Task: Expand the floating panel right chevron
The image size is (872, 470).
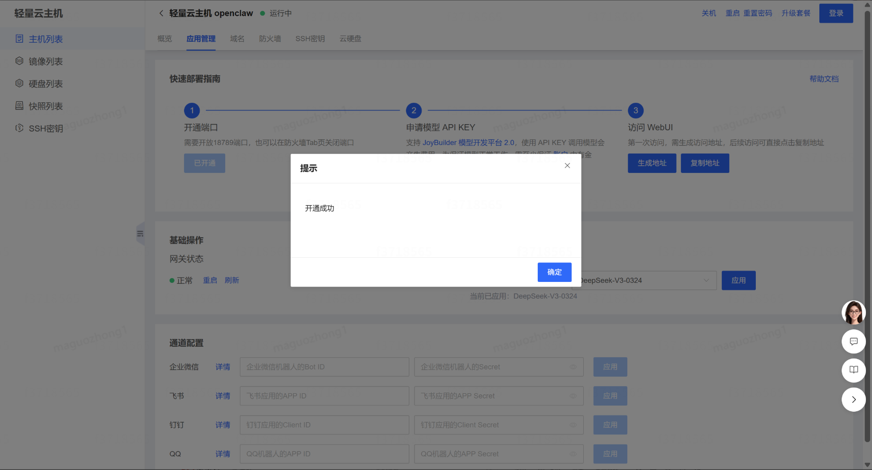Action: pyautogui.click(x=854, y=399)
